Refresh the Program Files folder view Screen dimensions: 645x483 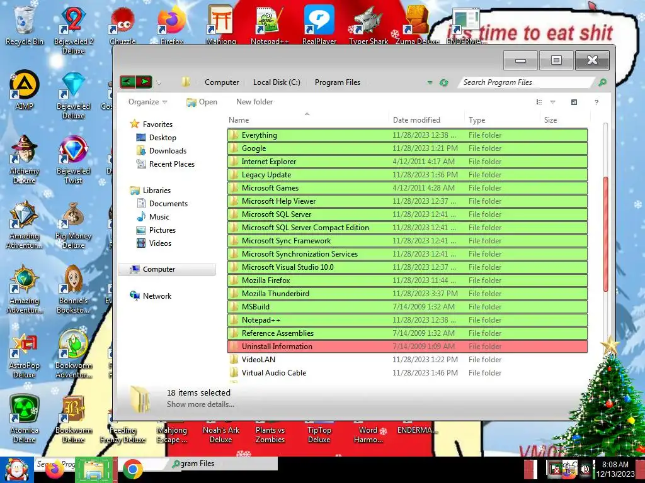[443, 82]
